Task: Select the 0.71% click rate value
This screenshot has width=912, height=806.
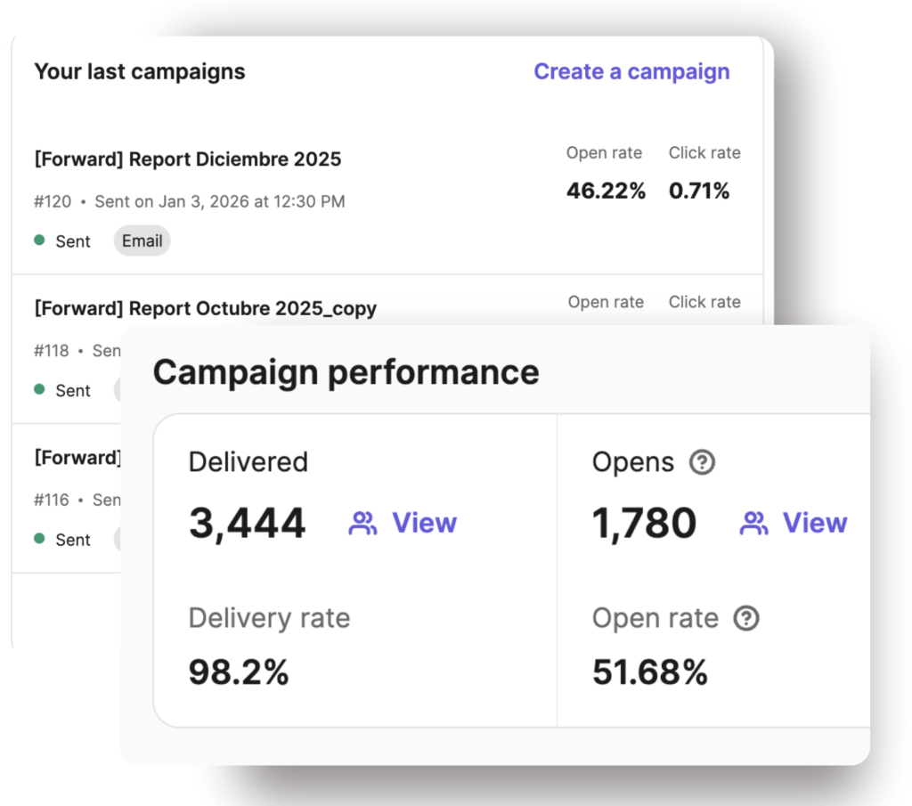Action: (699, 191)
